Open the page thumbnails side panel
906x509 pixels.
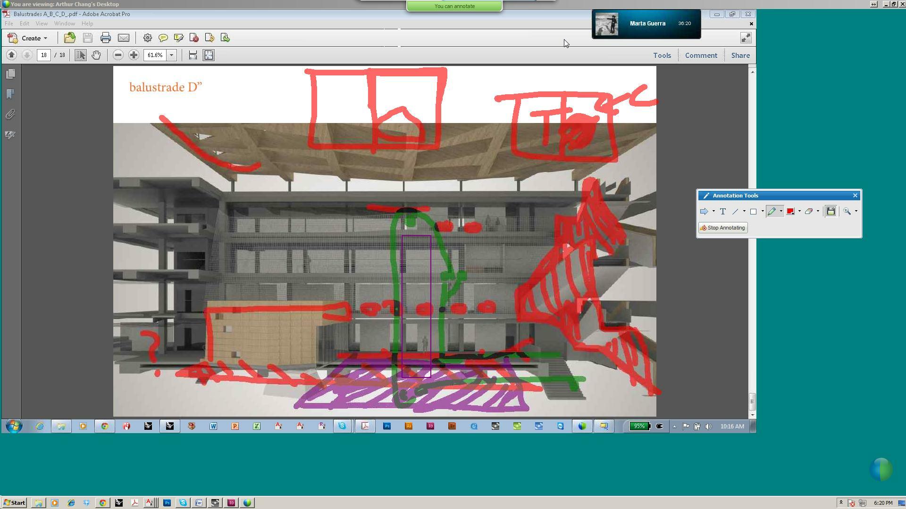pyautogui.click(x=10, y=74)
